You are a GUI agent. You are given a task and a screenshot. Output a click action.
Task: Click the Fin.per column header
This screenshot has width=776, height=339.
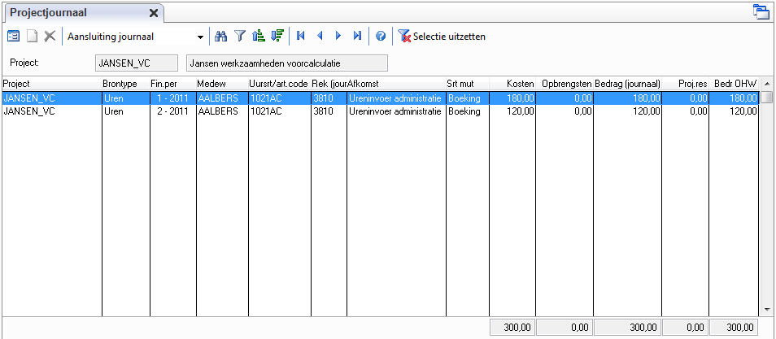coord(172,84)
